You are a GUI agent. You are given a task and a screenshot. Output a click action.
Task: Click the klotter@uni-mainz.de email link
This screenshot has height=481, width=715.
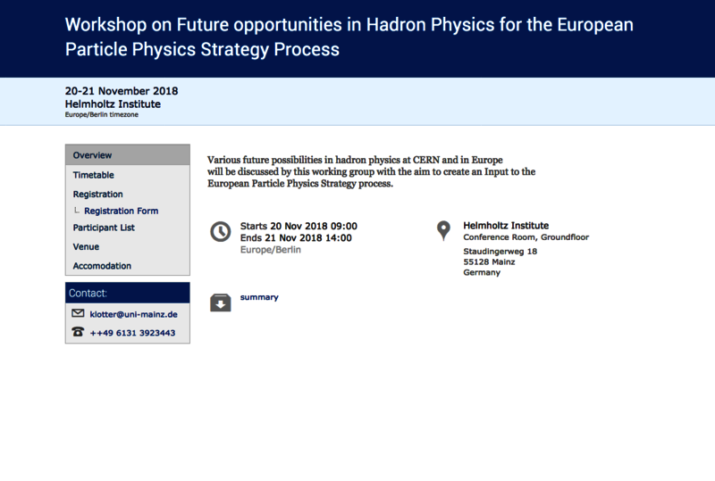pos(133,314)
